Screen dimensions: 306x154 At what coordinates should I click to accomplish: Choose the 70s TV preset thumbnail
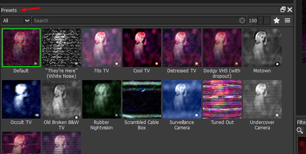coord(102,48)
